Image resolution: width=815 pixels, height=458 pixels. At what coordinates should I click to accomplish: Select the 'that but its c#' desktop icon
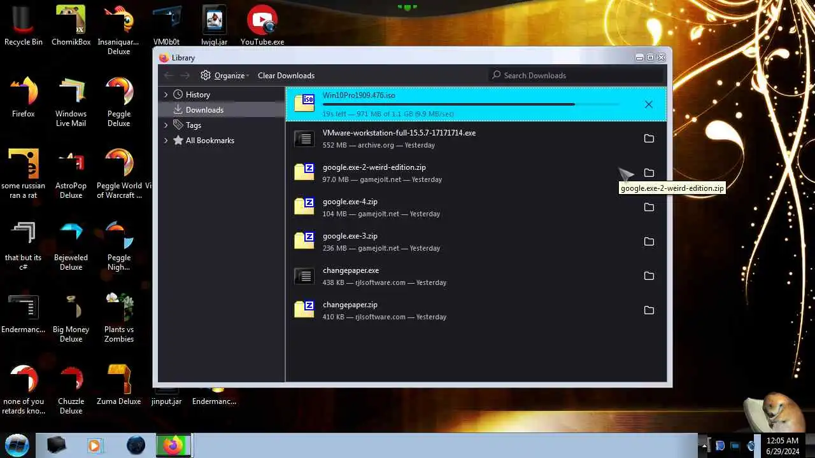point(24,247)
